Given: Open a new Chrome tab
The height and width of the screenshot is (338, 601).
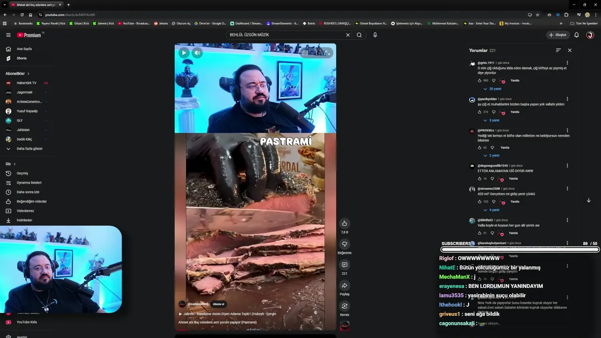Looking at the screenshot, I should [x=68, y=5].
